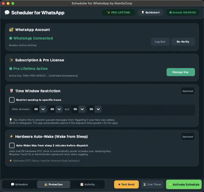
Task: Click the clipboard icon in Activity tab
Action: pyautogui.click(x=82, y=184)
